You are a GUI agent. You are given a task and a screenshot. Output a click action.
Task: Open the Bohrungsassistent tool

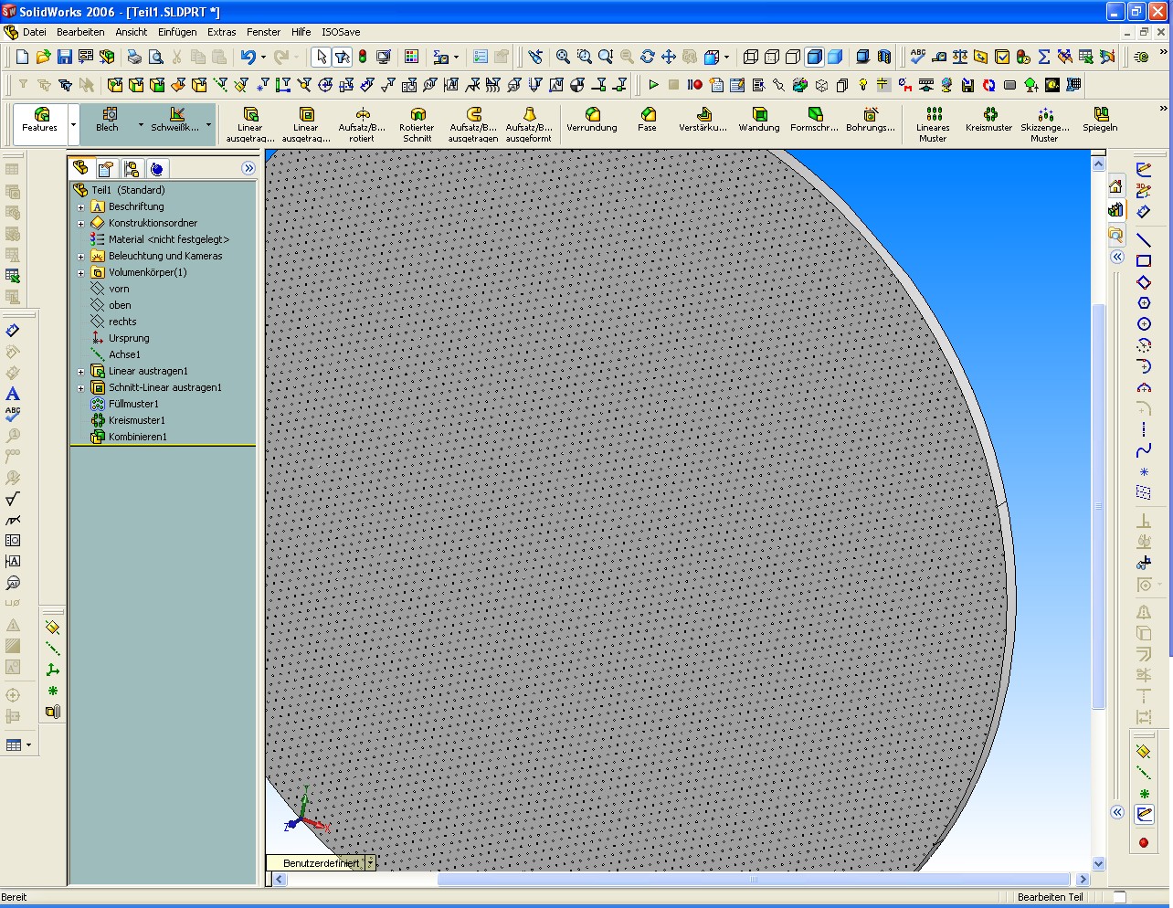pyautogui.click(x=871, y=120)
